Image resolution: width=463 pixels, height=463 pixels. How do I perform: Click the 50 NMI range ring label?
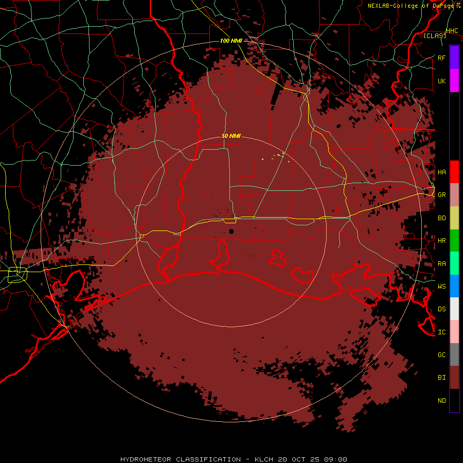(x=231, y=136)
